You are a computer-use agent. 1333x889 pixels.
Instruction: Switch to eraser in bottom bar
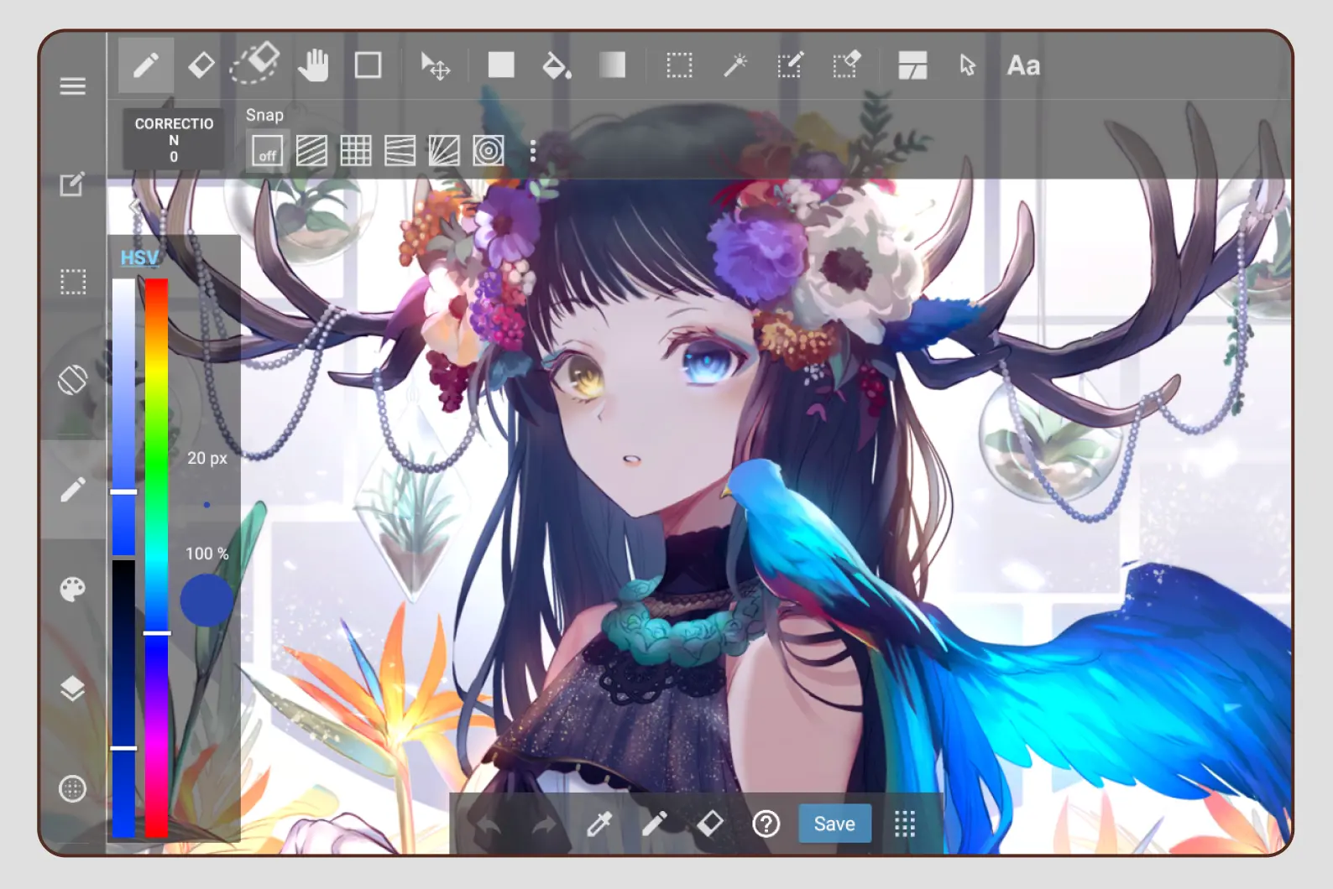[x=710, y=824]
